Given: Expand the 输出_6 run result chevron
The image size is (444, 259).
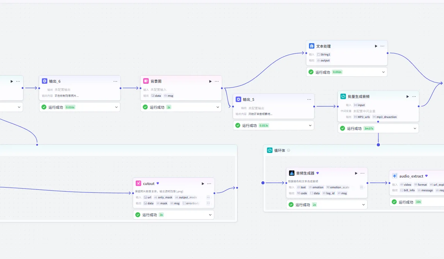Looking at the screenshot, I should (116, 107).
